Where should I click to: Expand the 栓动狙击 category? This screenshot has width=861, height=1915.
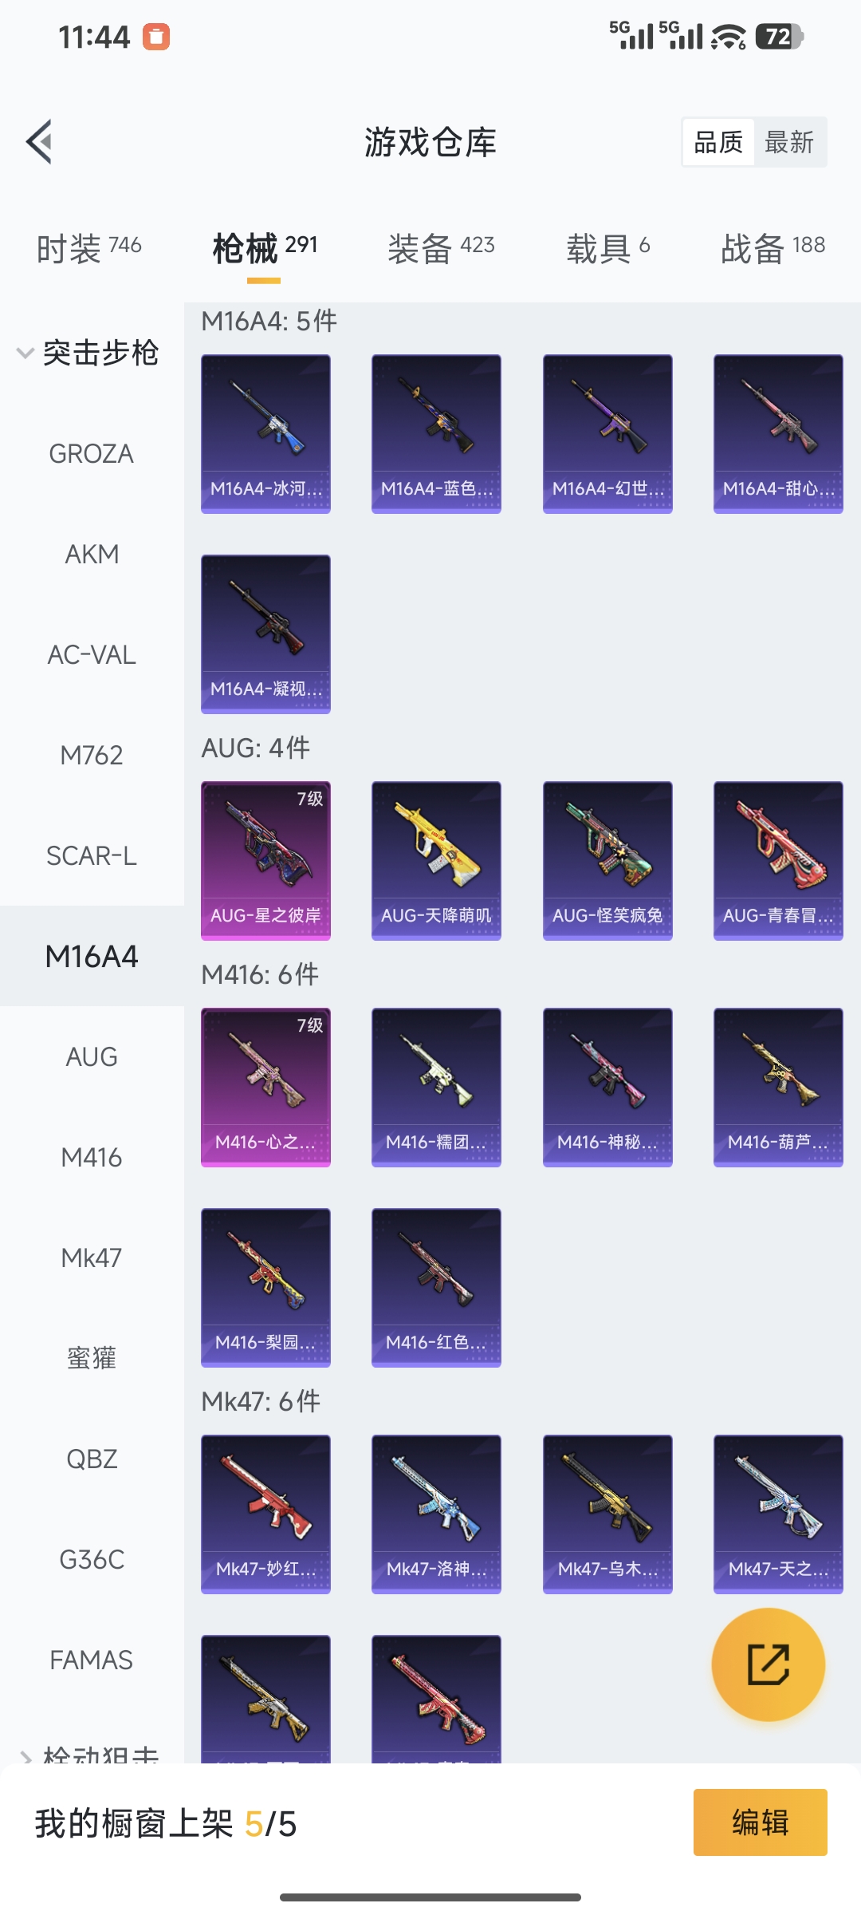(88, 1755)
